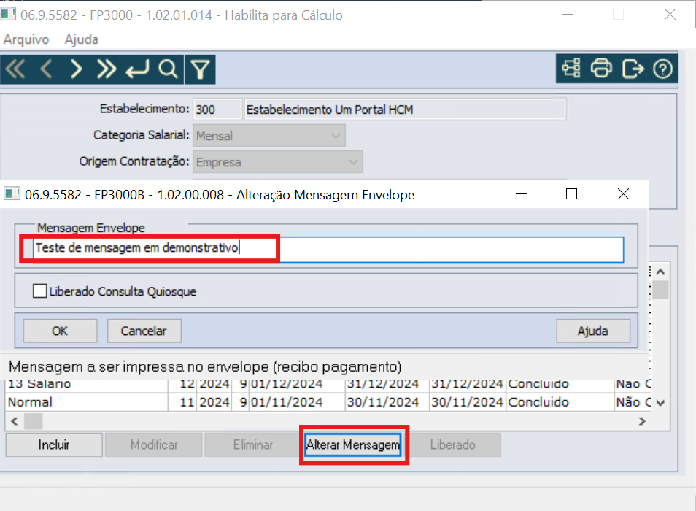Click the Eliminar button
696x511 pixels.
click(253, 445)
